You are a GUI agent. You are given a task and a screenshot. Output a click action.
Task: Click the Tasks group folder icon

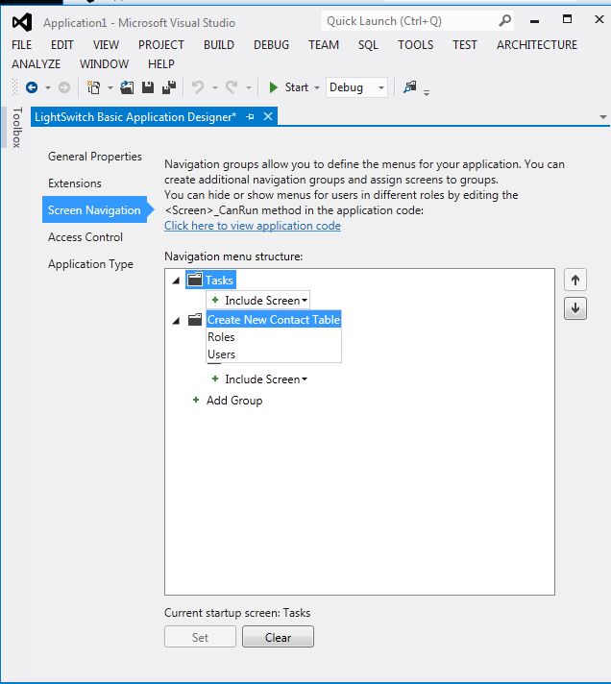(x=195, y=280)
